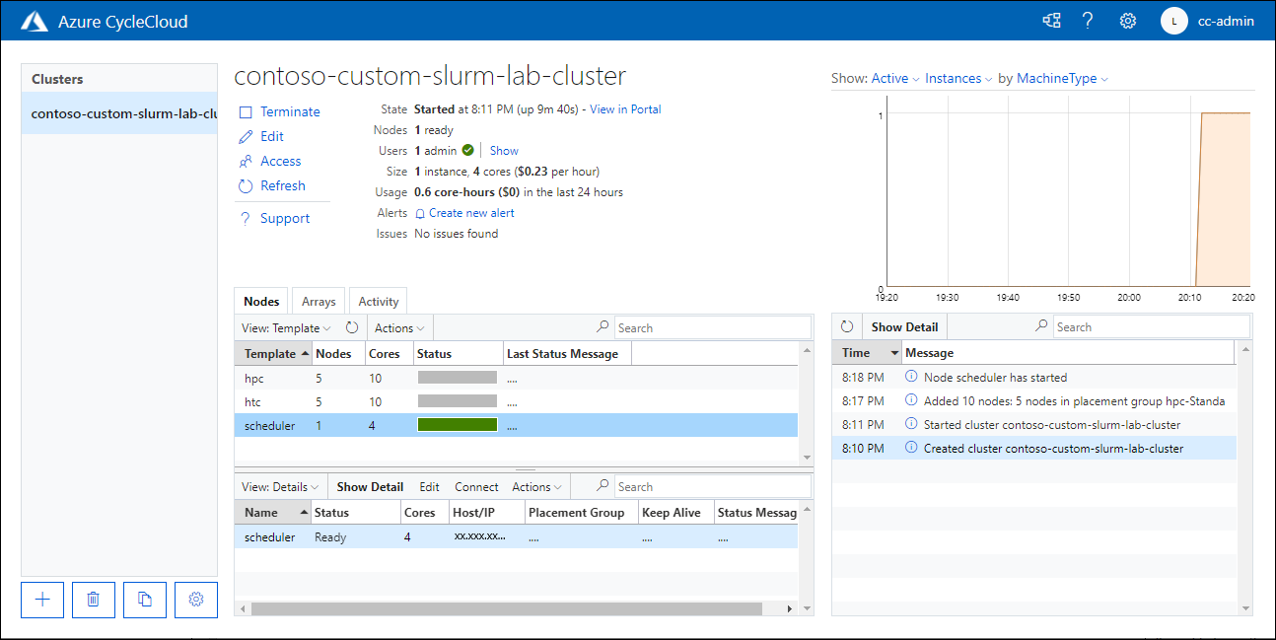Open CycleCloud help with the question mark icon
1276x640 pixels.
pos(1088,20)
